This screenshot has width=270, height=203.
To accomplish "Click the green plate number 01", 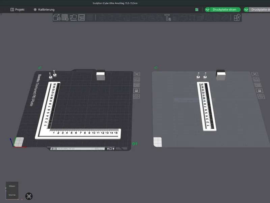I will (x=135, y=144).
